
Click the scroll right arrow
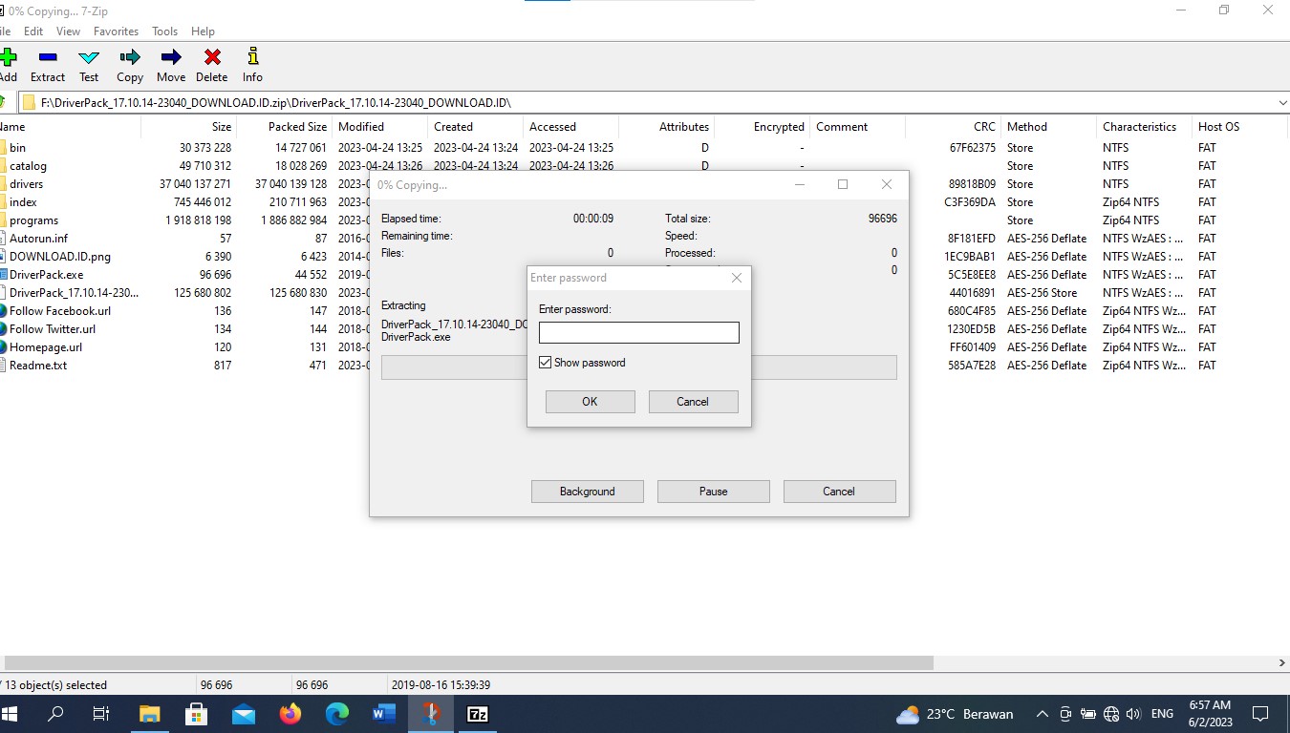[x=1281, y=662]
